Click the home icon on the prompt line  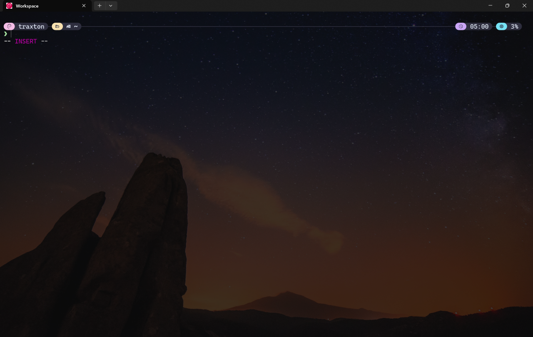click(x=68, y=26)
